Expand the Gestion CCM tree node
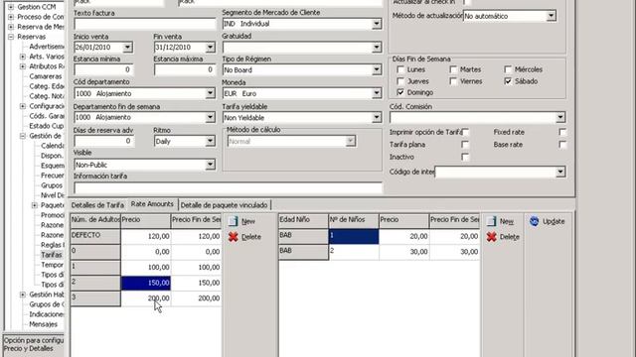Image resolution: width=636 pixels, height=357 pixels. coord(11,7)
